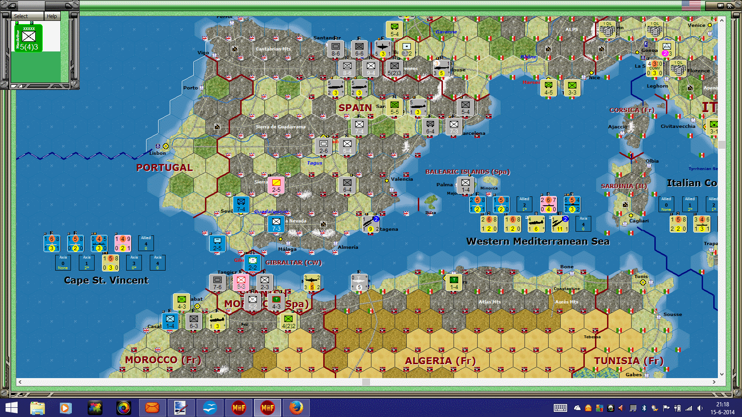Select the green 3-3 unit near Nice

tap(572, 88)
